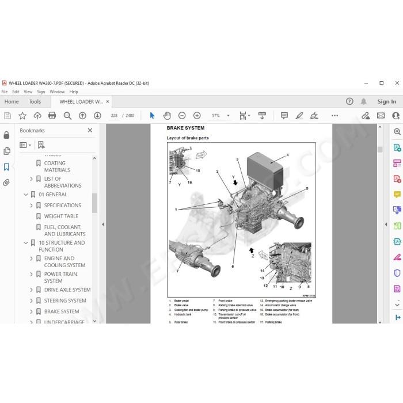Expand BRAKE SYSTEM bookmark chevron
403x403 pixels.
click(x=31, y=311)
